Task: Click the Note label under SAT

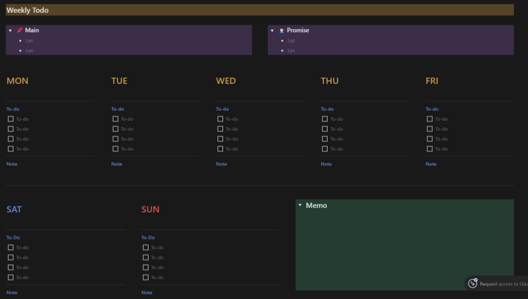Action: pyautogui.click(x=12, y=293)
